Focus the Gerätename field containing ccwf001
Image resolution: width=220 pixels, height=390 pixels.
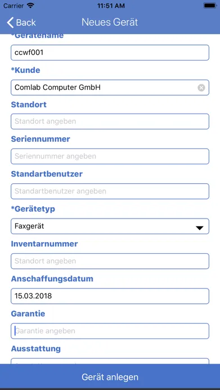(x=110, y=53)
